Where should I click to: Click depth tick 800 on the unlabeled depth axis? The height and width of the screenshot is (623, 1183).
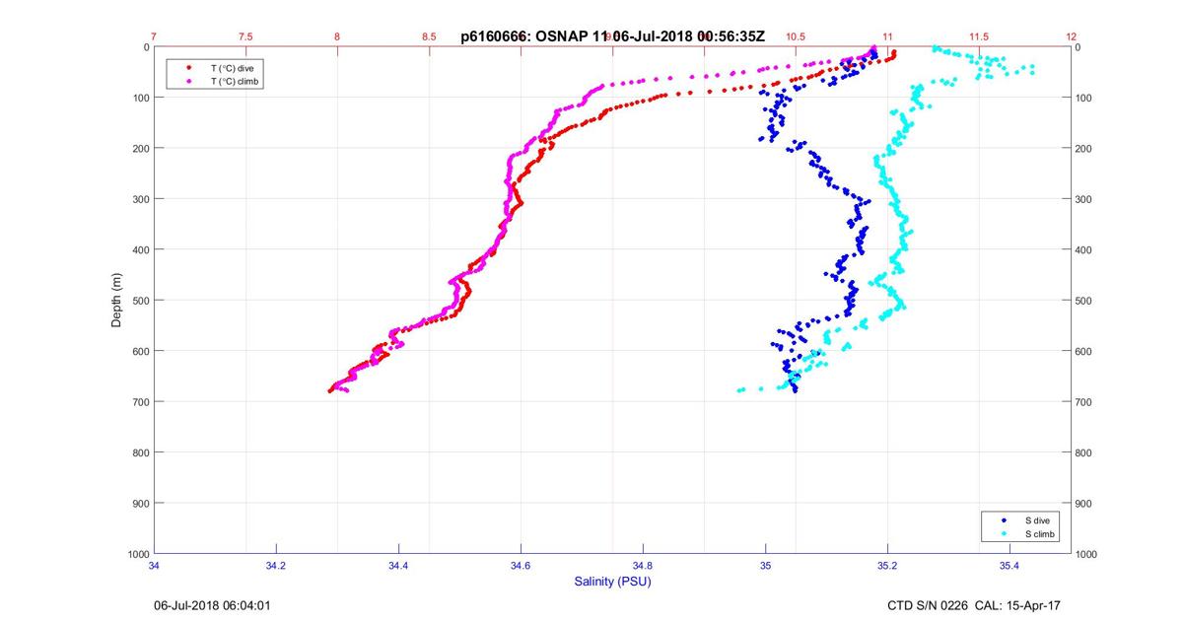pyautogui.click(x=1084, y=452)
